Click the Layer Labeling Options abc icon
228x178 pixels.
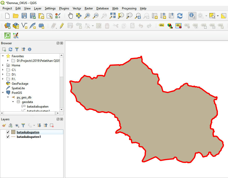pyautogui.click(x=161, y=25)
